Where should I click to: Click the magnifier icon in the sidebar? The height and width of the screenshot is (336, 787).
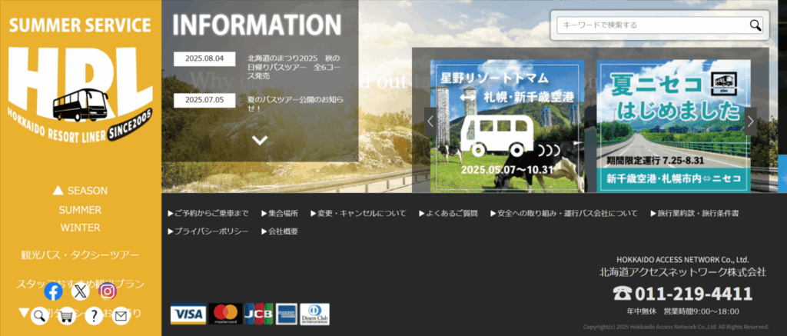tap(39, 315)
